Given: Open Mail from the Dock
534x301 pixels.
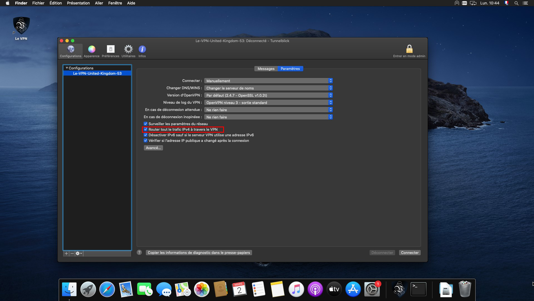Looking at the screenshot, I should (126, 289).
